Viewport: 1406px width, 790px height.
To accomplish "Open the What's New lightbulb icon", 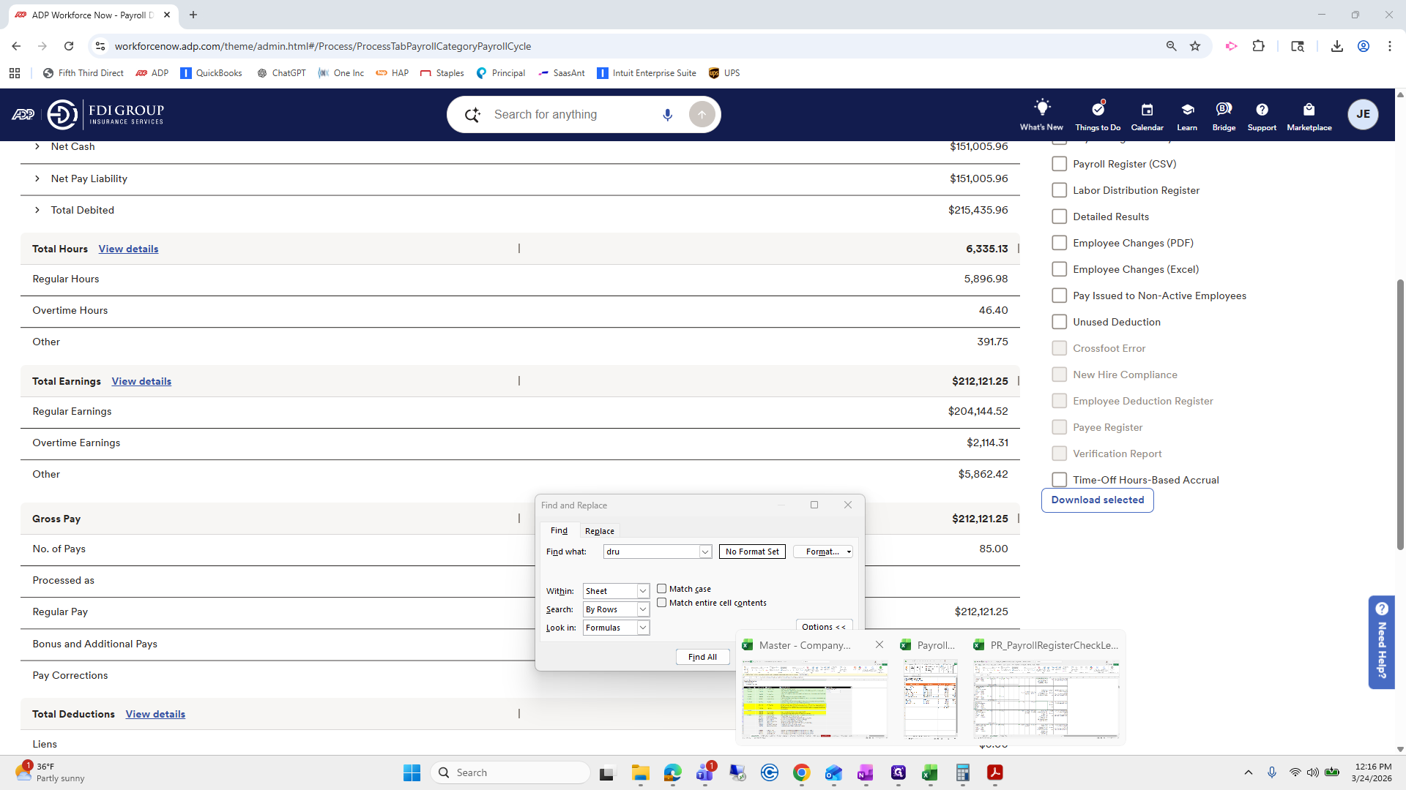I will [x=1041, y=109].
